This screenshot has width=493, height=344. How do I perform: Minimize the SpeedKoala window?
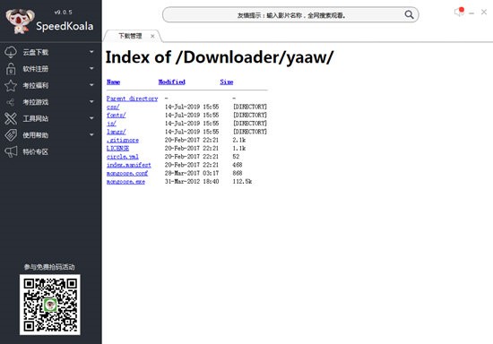click(471, 13)
